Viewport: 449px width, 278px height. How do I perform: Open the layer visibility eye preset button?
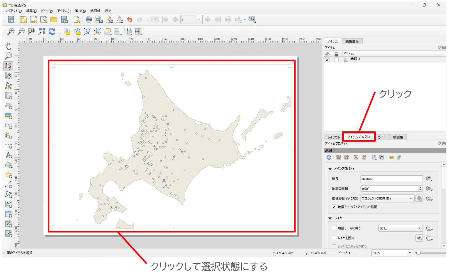click(419, 238)
